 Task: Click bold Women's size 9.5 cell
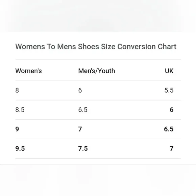[x=20, y=148]
